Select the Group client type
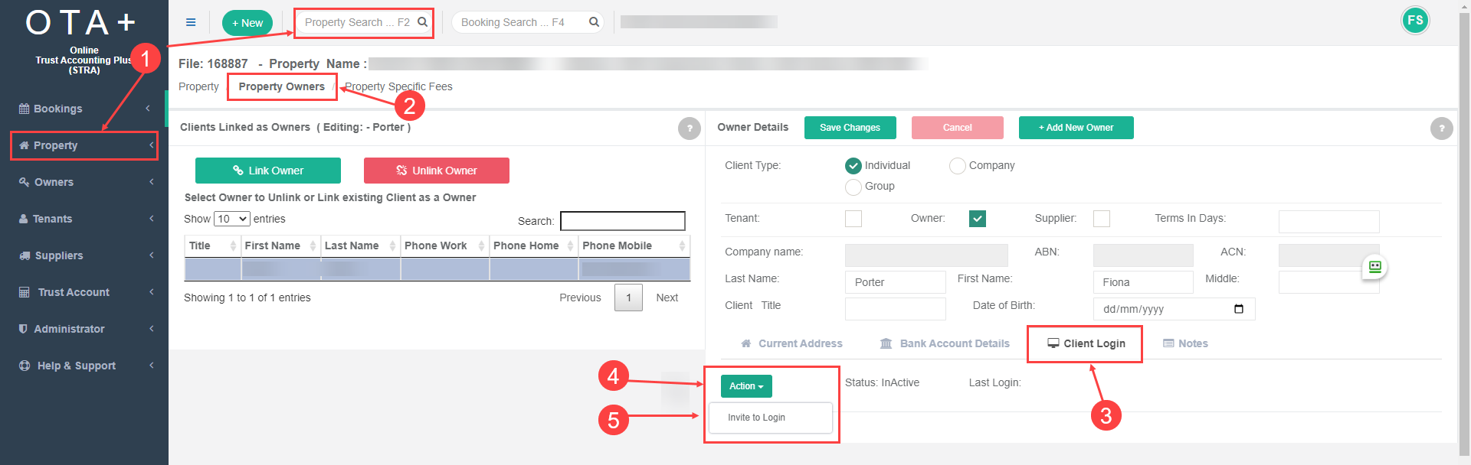 (853, 187)
